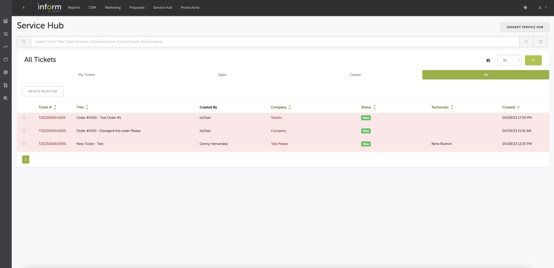Screen dimensions: 554x268
Task: Click the green plus add ticket button
Action: coord(533,60)
